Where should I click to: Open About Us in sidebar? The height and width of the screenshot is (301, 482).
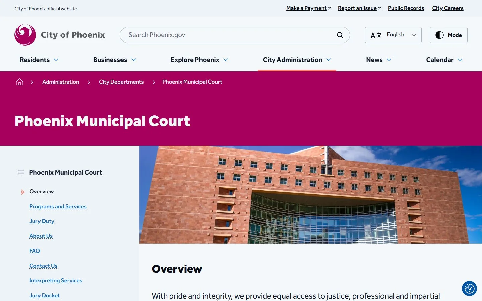coord(41,236)
